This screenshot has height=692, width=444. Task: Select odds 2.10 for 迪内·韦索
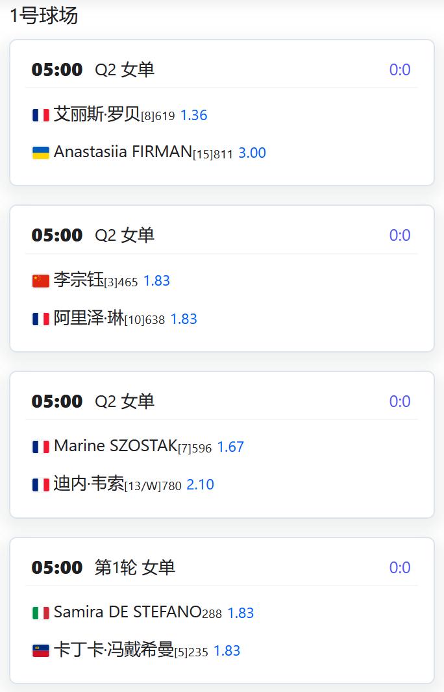tap(200, 484)
